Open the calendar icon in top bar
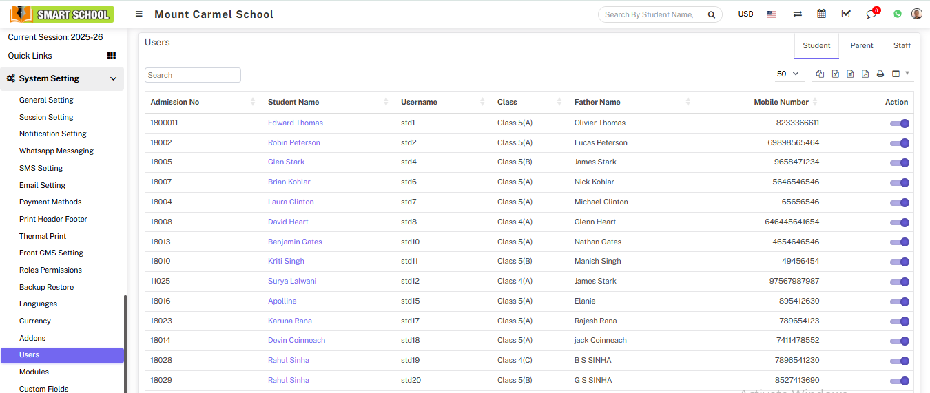Viewport: 930px width, 393px height. tap(821, 14)
